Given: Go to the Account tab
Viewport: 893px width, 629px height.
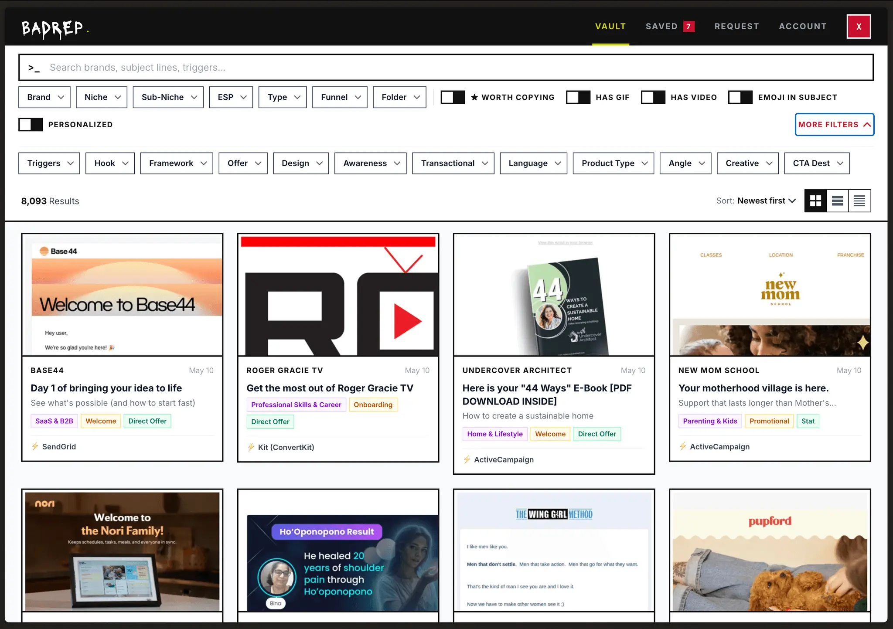Looking at the screenshot, I should click(x=803, y=26).
